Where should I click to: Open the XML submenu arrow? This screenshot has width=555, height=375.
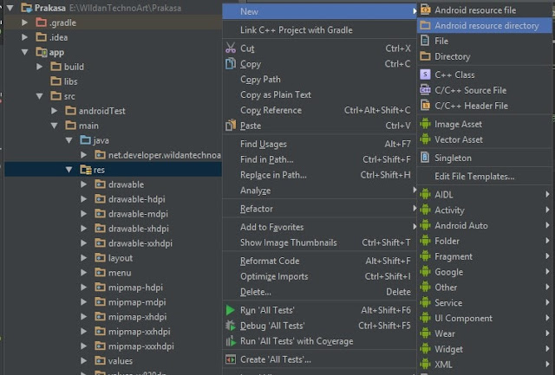click(x=547, y=364)
